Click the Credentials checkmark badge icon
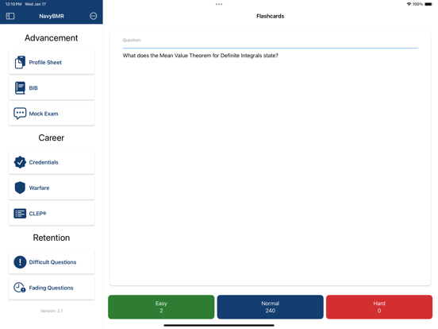Screen dimensions: 438x329 20,162
